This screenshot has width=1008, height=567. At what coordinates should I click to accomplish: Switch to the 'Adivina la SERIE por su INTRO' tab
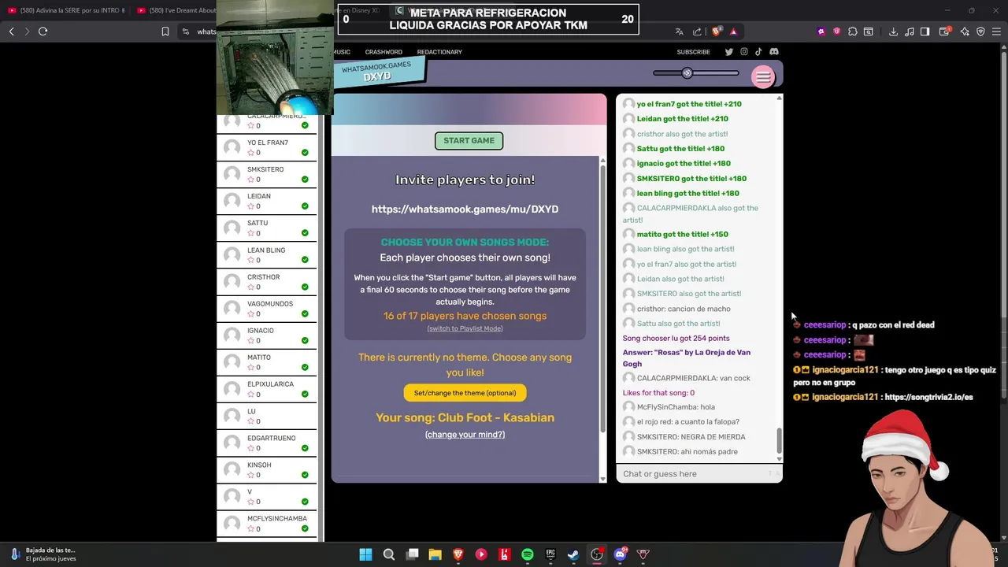pyautogui.click(x=66, y=10)
